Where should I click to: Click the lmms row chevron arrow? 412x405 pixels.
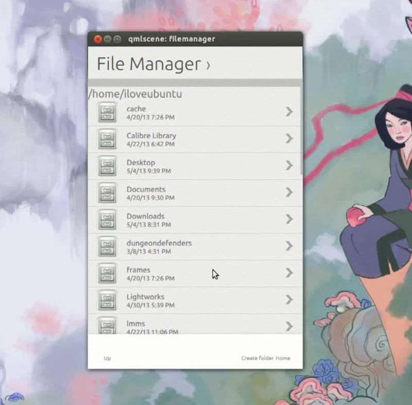pos(289,327)
